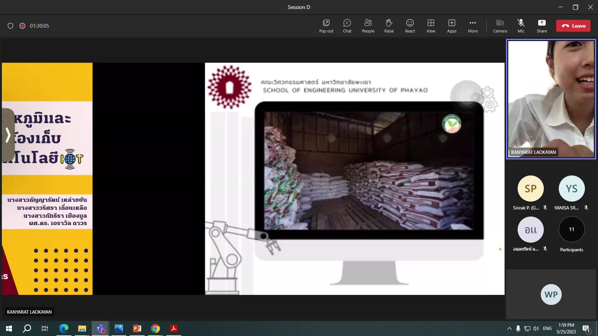Open the Apps menu
The image size is (598, 336).
click(452, 26)
